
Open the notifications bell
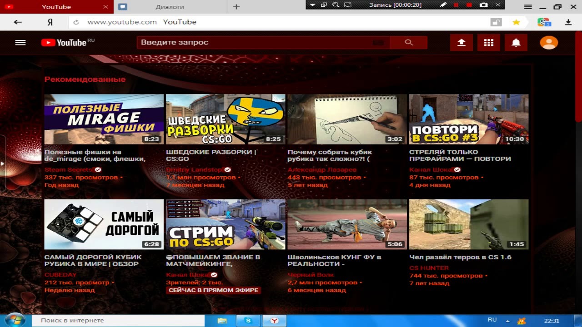[x=516, y=42]
